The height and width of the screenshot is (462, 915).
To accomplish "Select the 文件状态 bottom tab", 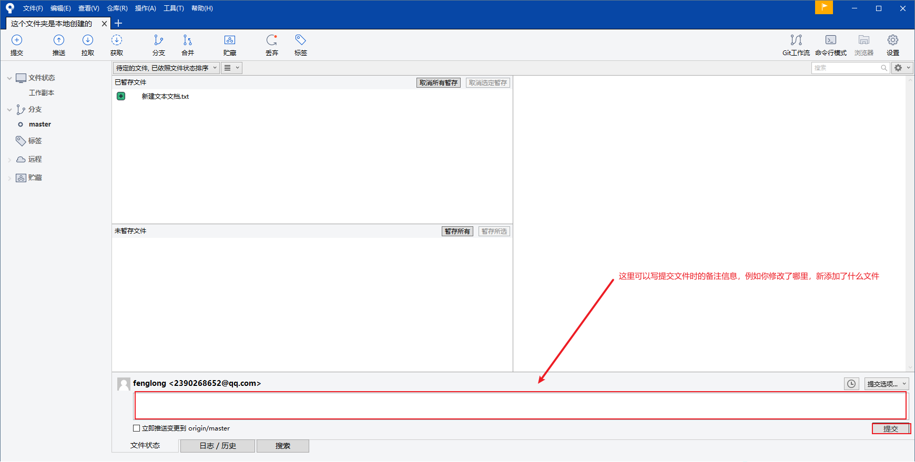I will click(145, 445).
